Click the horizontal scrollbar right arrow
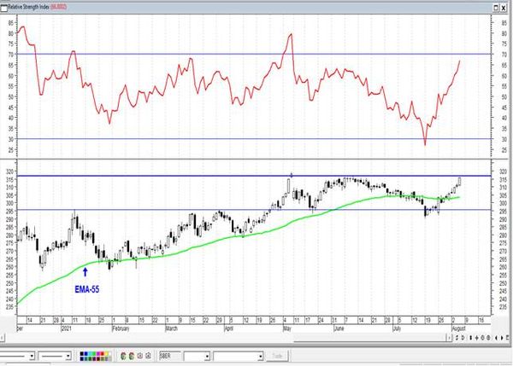The width and height of the screenshot is (513, 366). coord(449,338)
